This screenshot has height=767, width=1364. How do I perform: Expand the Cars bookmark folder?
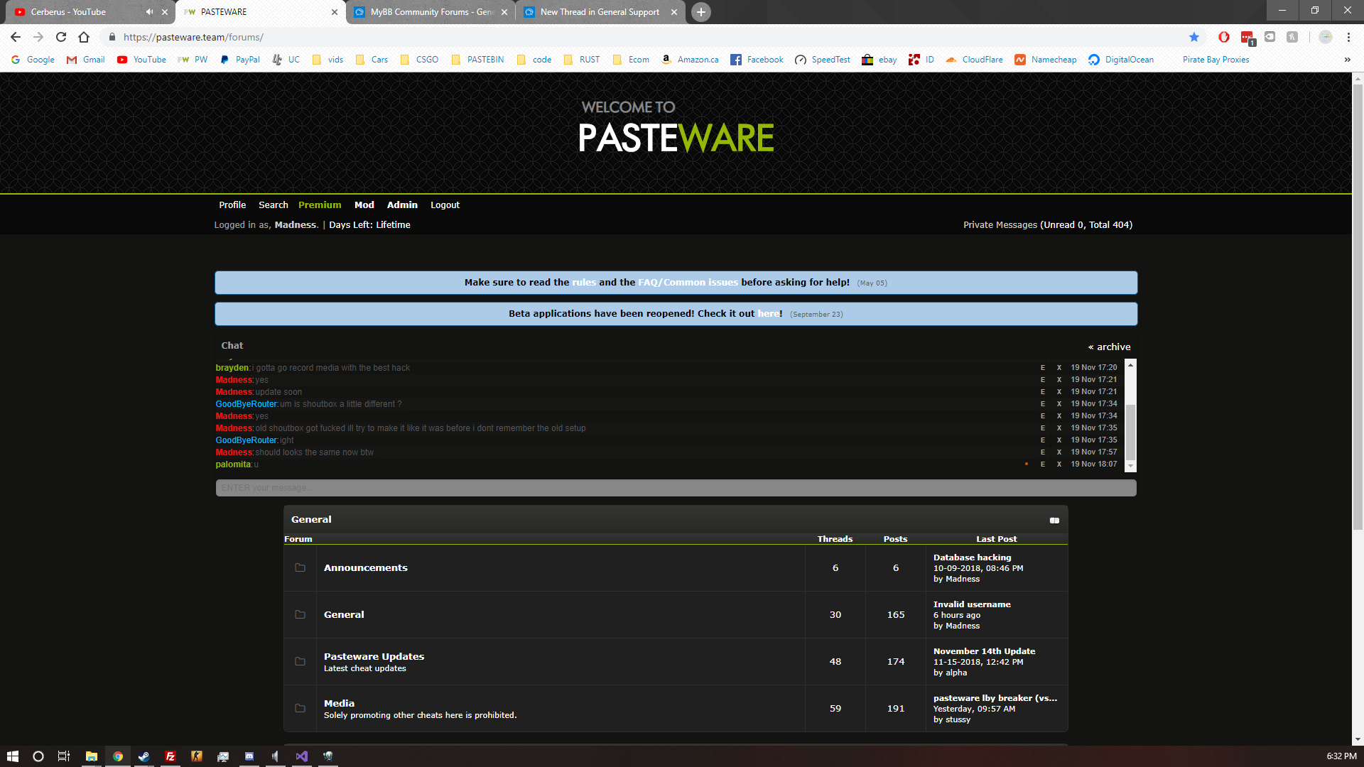[x=372, y=60]
